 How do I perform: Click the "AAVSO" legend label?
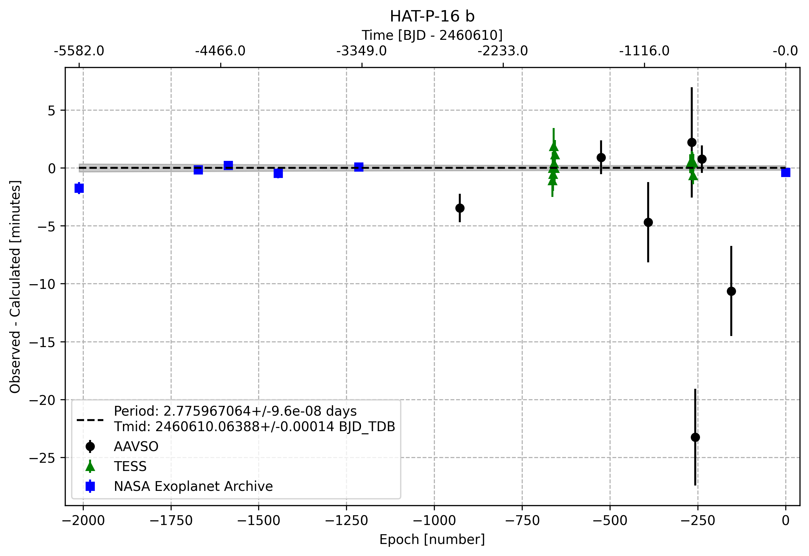(x=136, y=447)
